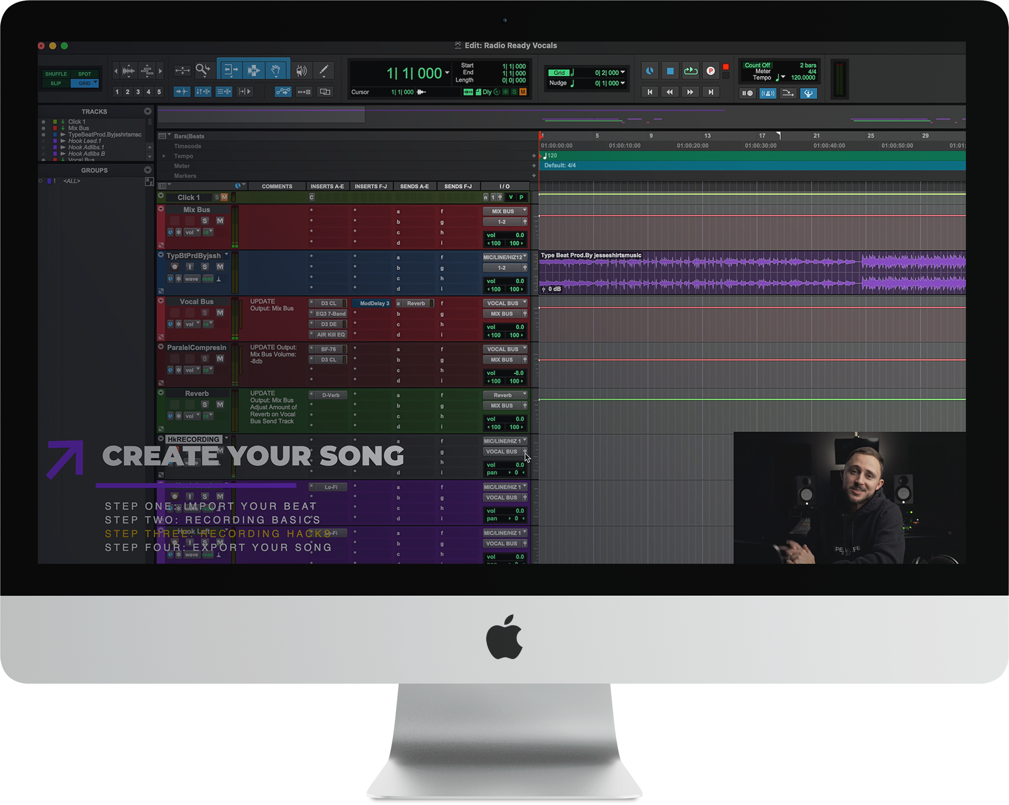Click the Fast Forward transport button
This screenshot has height=805, width=1009.
(x=690, y=92)
